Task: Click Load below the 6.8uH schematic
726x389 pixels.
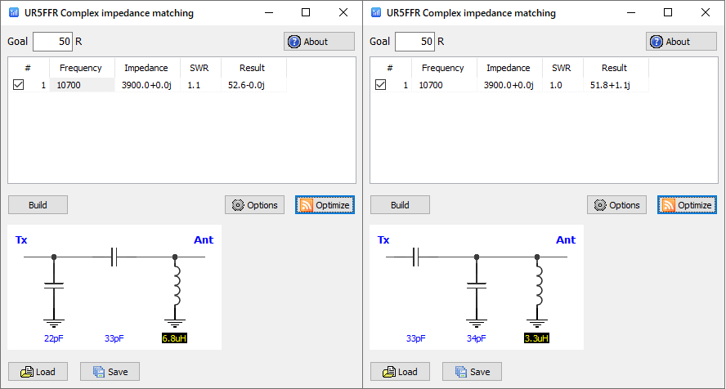Action: coord(38,372)
